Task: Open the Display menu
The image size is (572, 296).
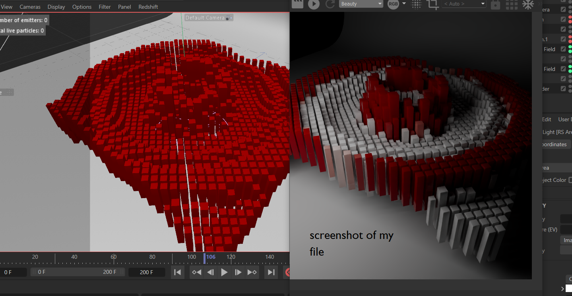Action: pyautogui.click(x=56, y=7)
